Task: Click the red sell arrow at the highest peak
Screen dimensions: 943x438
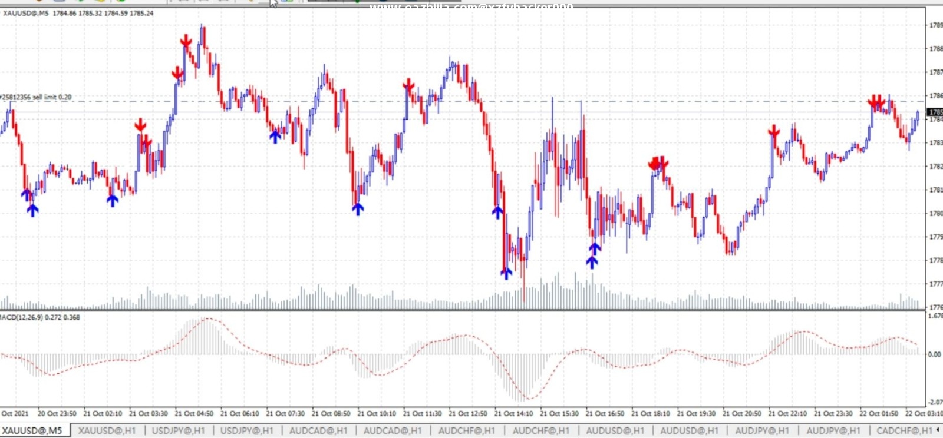Action: pos(186,41)
